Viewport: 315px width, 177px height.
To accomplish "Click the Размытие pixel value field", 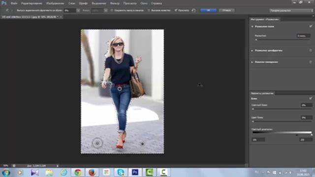I will pos(304,36).
